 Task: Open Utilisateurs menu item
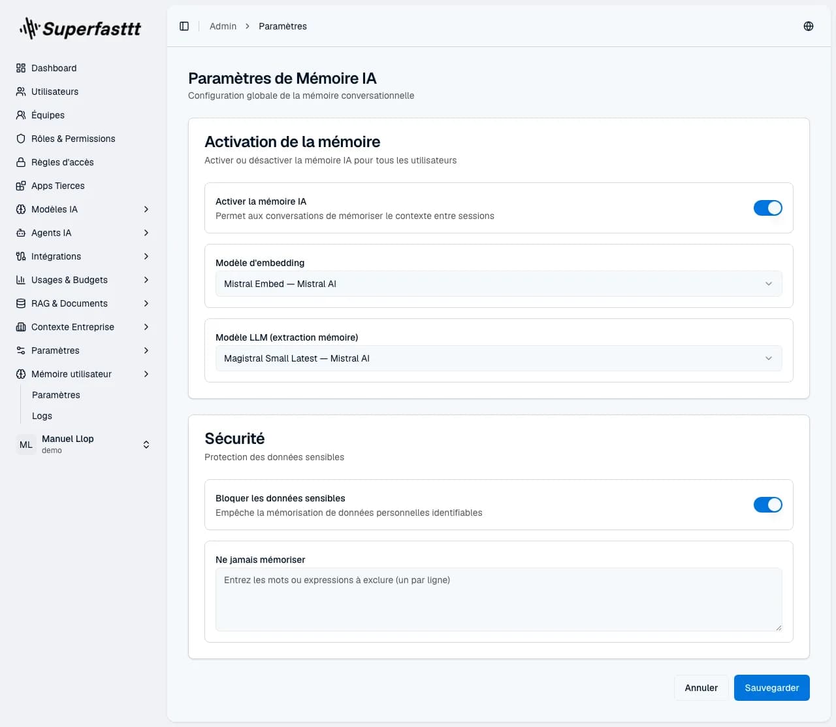point(84,92)
